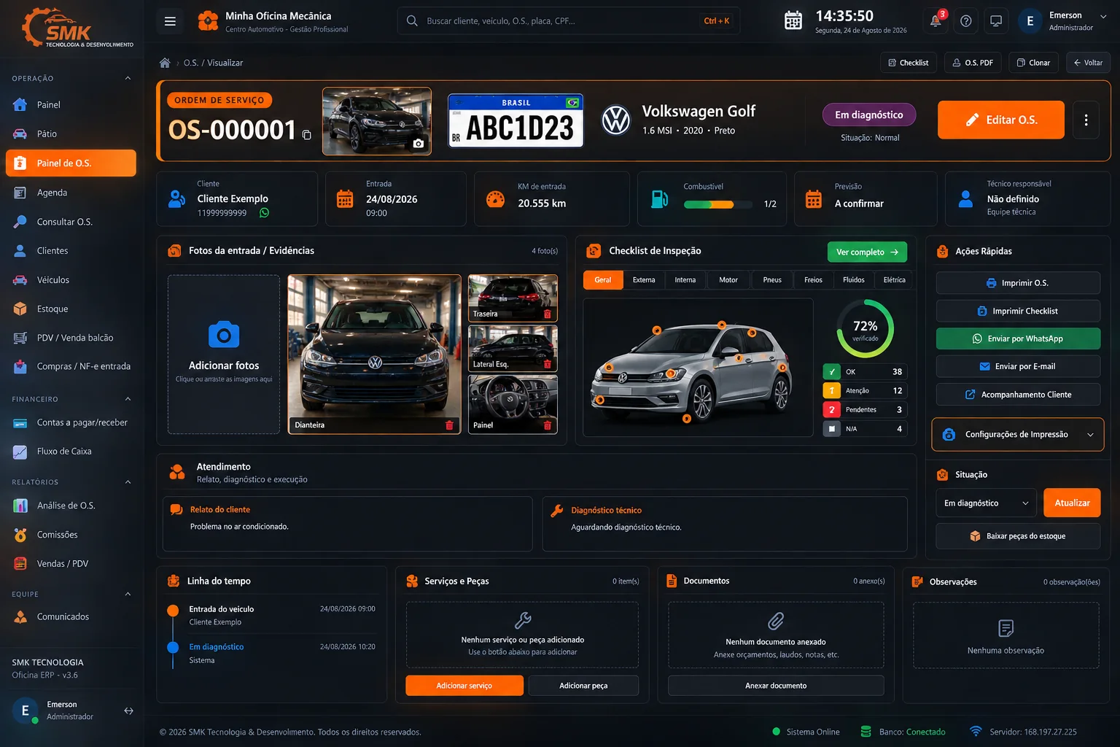
Task: Open the Emerson Administrador user menu
Action: [1064, 21]
